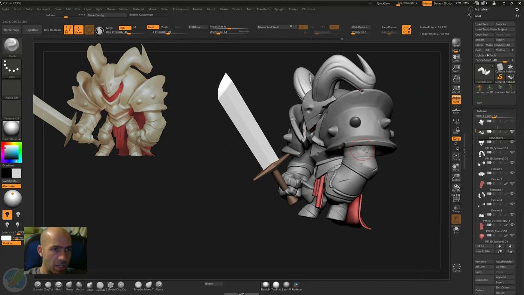Choose the DamStandard brush in bottom shelf
This screenshot has width=524, height=295.
[100, 286]
